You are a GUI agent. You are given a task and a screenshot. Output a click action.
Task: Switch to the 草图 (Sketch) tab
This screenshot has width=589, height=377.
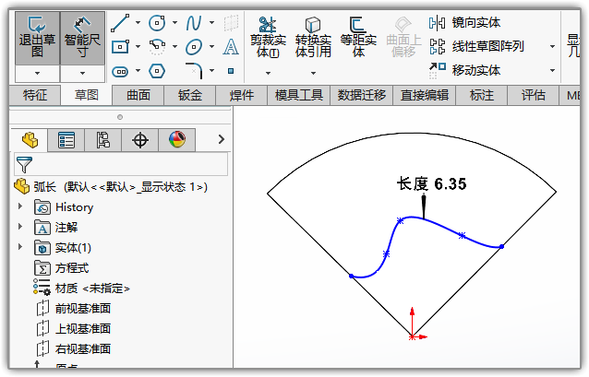[87, 95]
